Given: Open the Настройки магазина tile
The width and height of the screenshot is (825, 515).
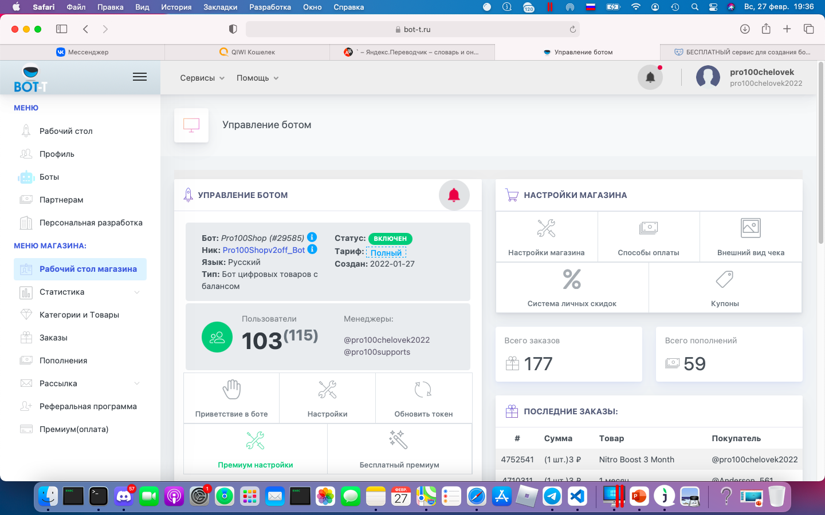Looking at the screenshot, I should [x=547, y=237].
